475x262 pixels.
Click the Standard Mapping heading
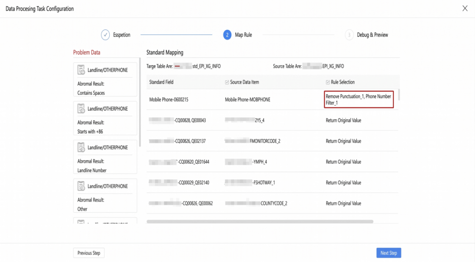coord(165,52)
